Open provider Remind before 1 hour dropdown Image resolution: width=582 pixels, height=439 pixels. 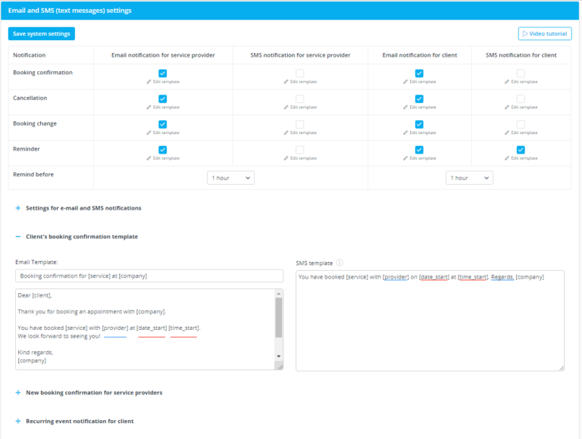[230, 178]
